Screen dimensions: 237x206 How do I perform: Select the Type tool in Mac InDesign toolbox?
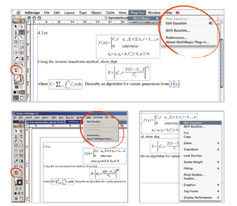click(x=22, y=32)
